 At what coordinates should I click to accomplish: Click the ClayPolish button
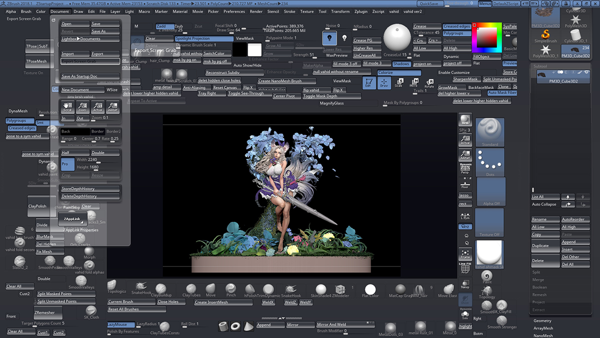click(42, 206)
